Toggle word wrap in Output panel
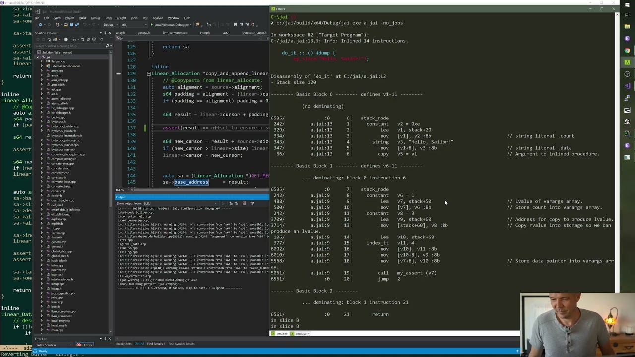635x357 pixels. (x=252, y=203)
